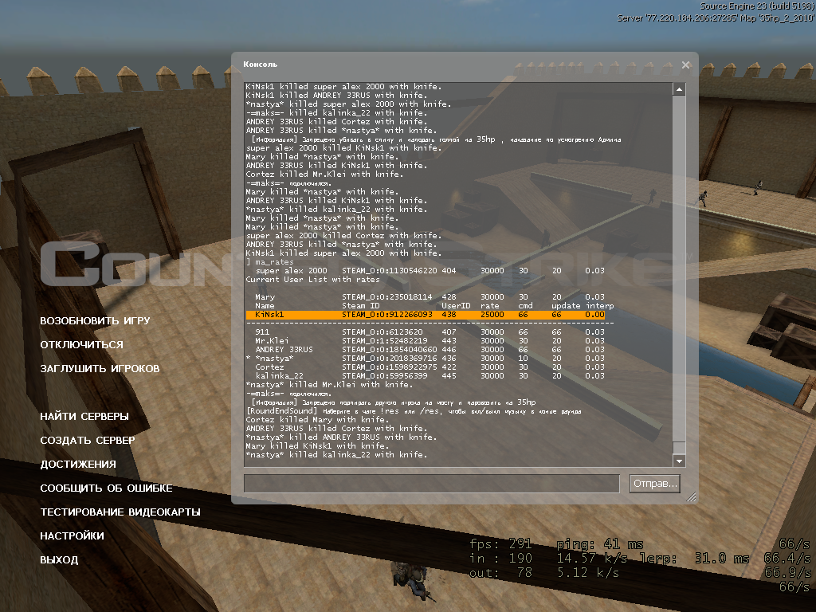Open 'Настройки' settings menu
The image size is (816, 612).
[72, 536]
